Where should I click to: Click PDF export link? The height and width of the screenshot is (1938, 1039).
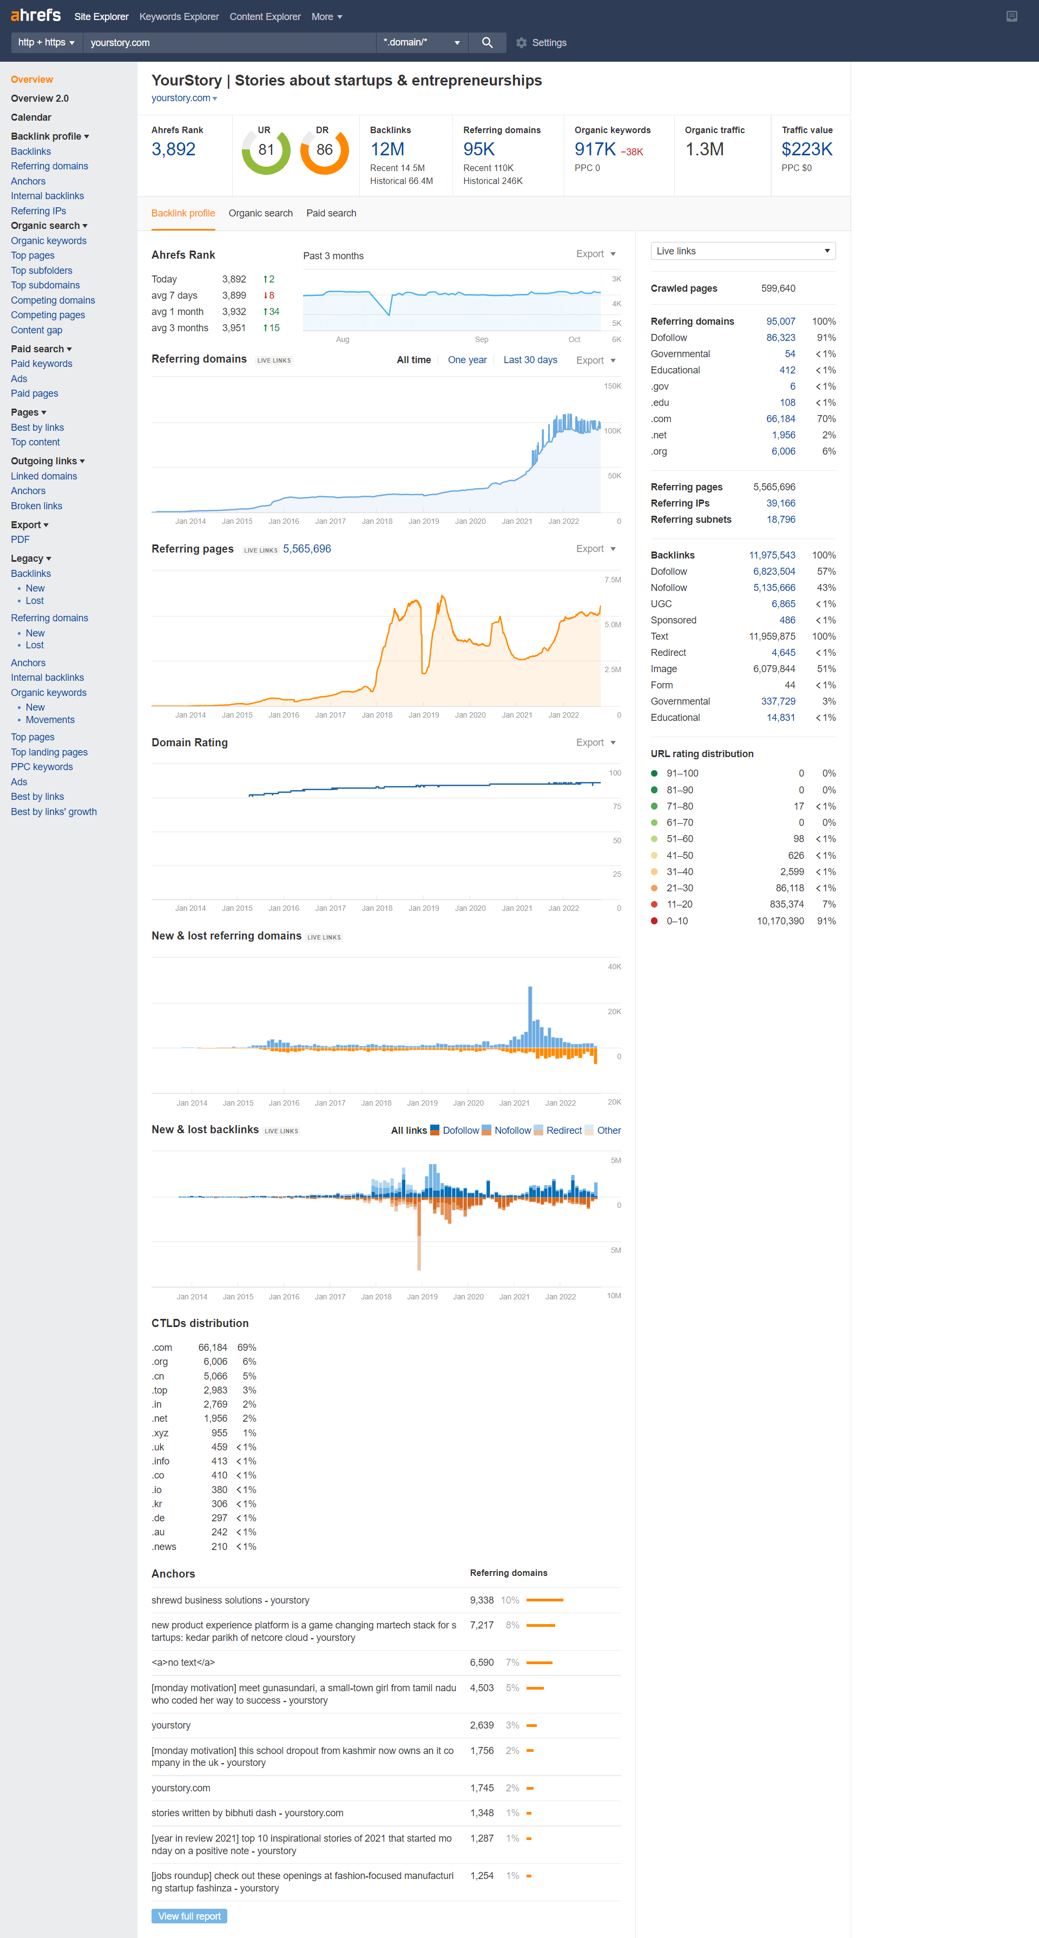[x=21, y=540]
